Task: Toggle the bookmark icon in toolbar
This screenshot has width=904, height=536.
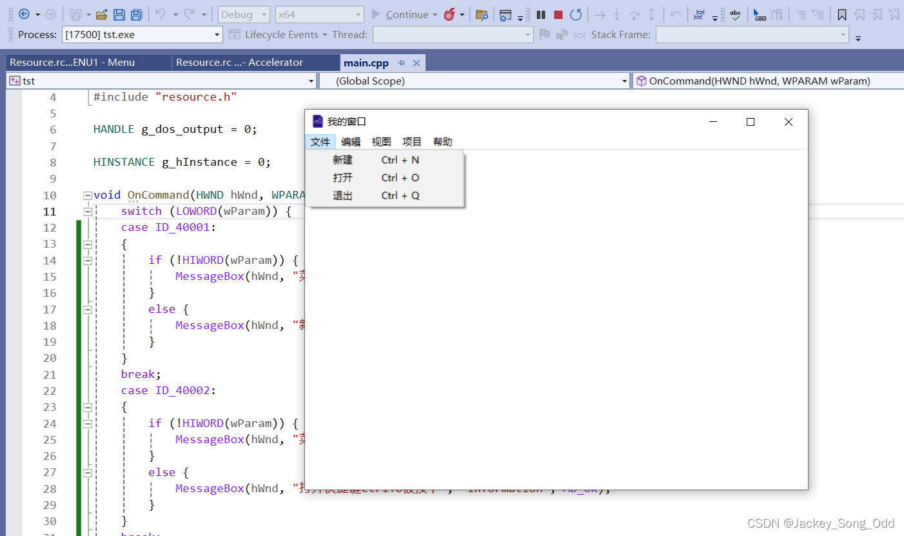Action: (842, 14)
